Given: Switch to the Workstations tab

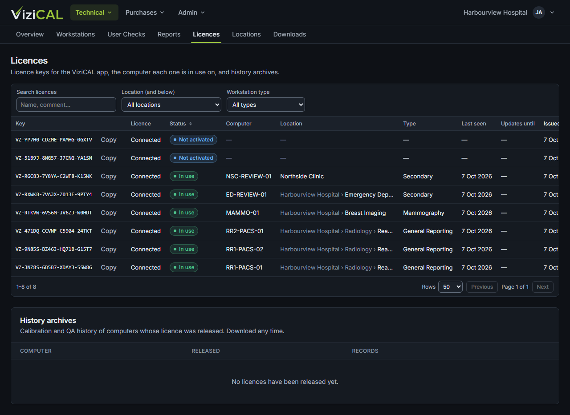Looking at the screenshot, I should tap(76, 34).
